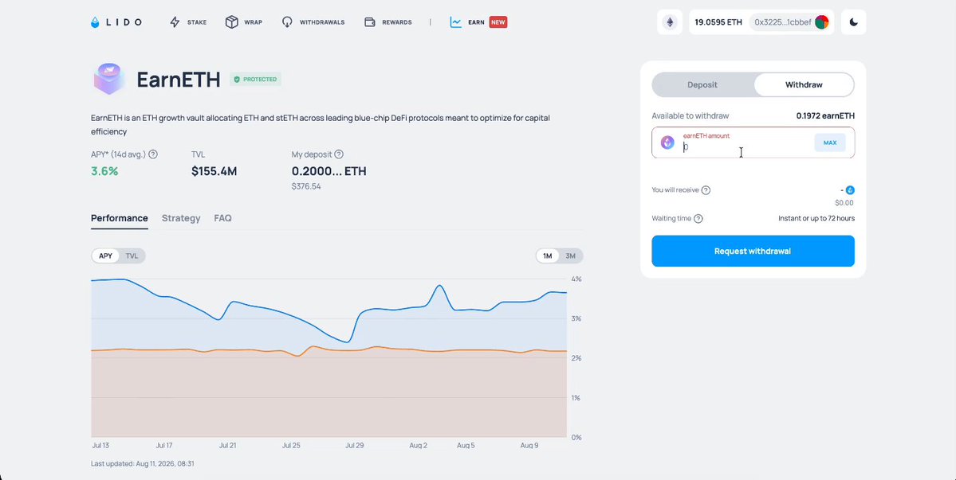Click the Aug 9 chart axis label

[x=529, y=445]
